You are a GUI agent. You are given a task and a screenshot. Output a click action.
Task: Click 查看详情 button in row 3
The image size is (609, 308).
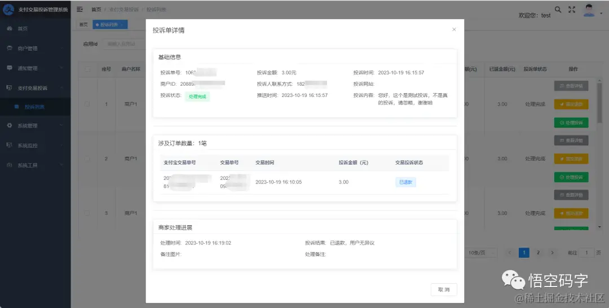coord(571,195)
